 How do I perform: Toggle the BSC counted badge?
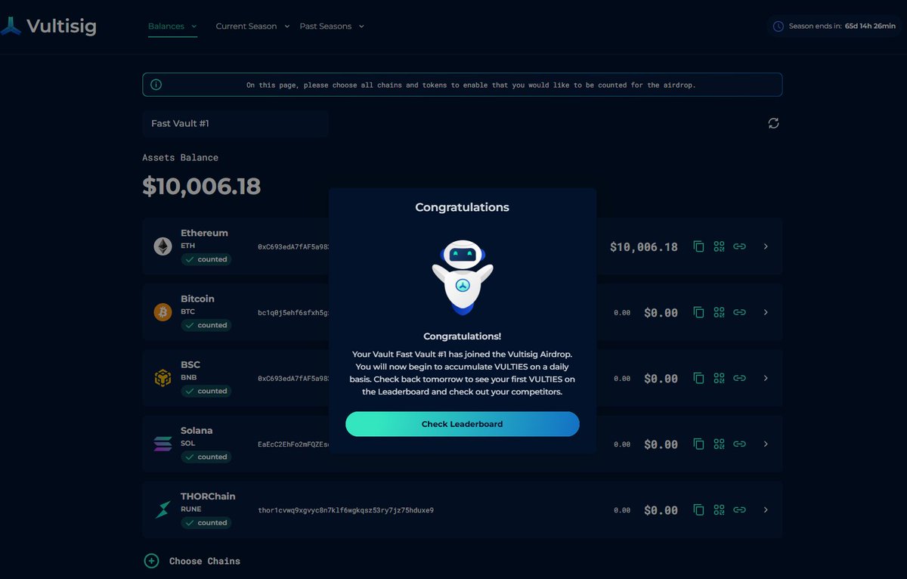point(206,391)
